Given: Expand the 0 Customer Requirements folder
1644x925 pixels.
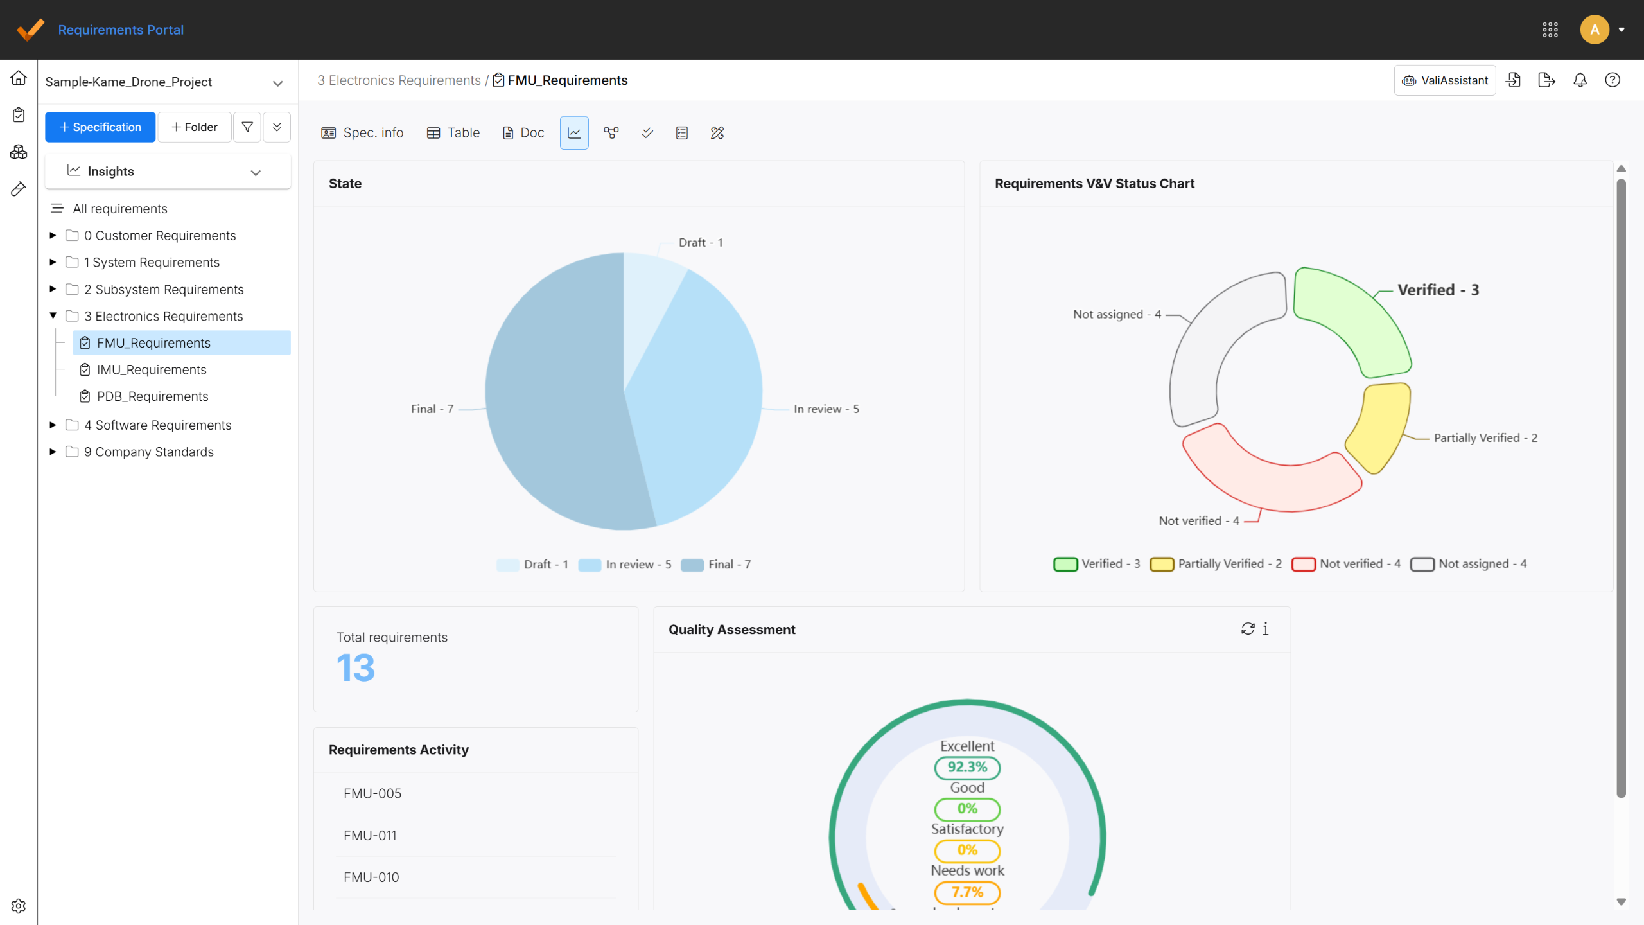Looking at the screenshot, I should [53, 235].
